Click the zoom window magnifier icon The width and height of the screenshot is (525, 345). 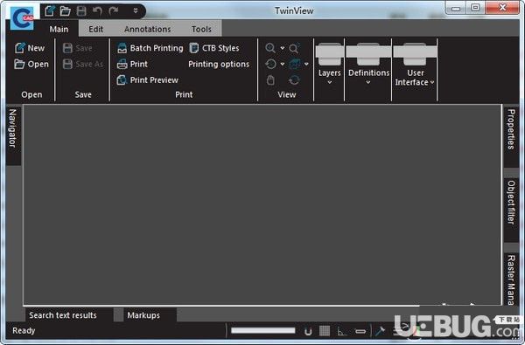coord(294,48)
